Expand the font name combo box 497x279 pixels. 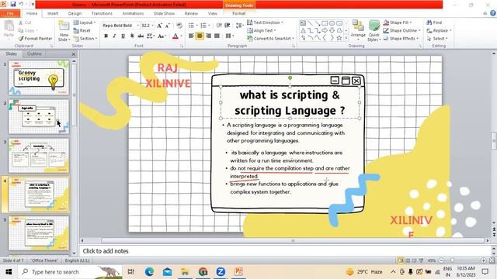click(138, 26)
